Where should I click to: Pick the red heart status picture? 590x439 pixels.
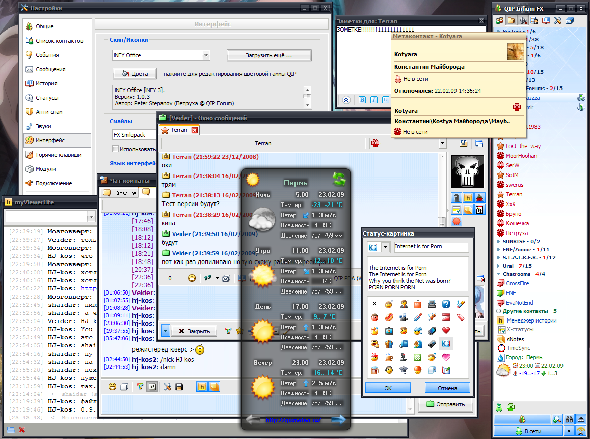[x=446, y=331]
